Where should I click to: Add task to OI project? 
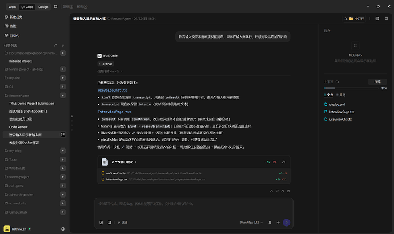(63, 87)
